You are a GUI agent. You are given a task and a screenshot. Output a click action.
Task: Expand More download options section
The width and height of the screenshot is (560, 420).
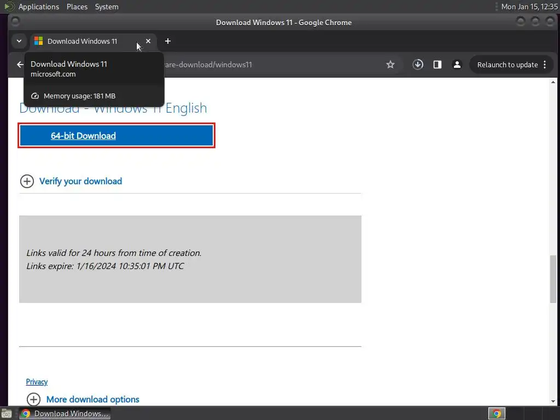click(x=83, y=399)
